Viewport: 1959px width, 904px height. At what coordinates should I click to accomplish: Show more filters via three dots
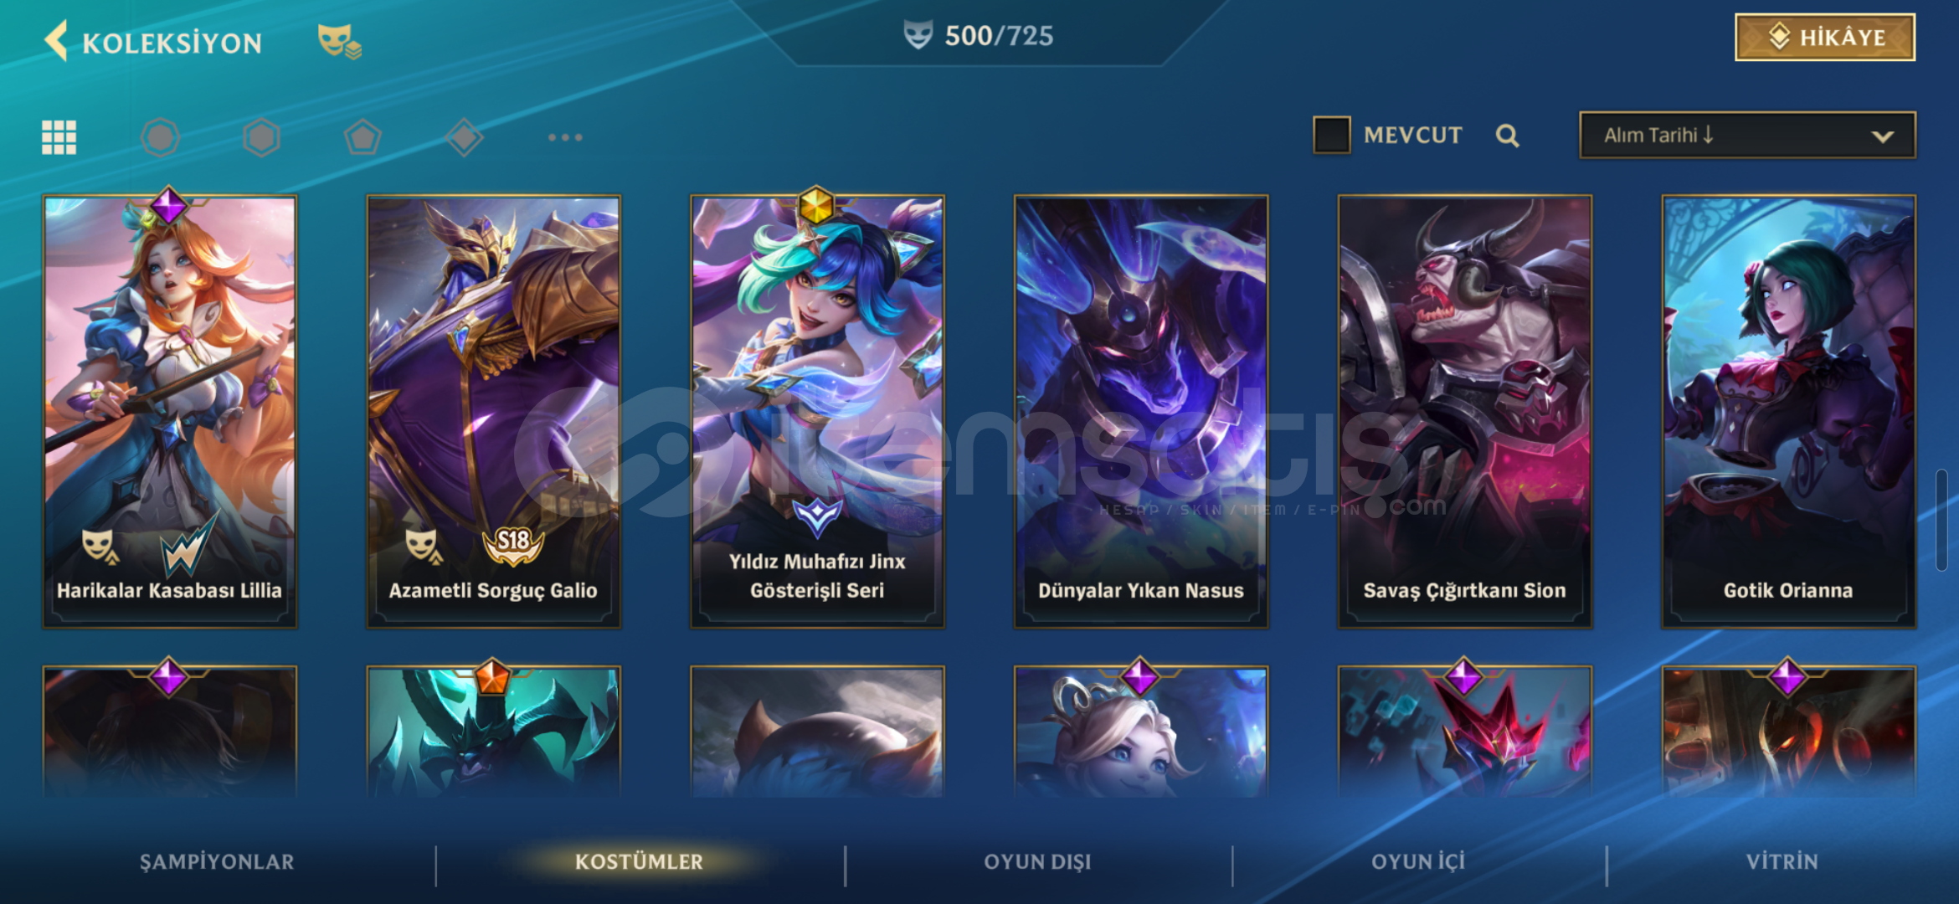(x=565, y=137)
